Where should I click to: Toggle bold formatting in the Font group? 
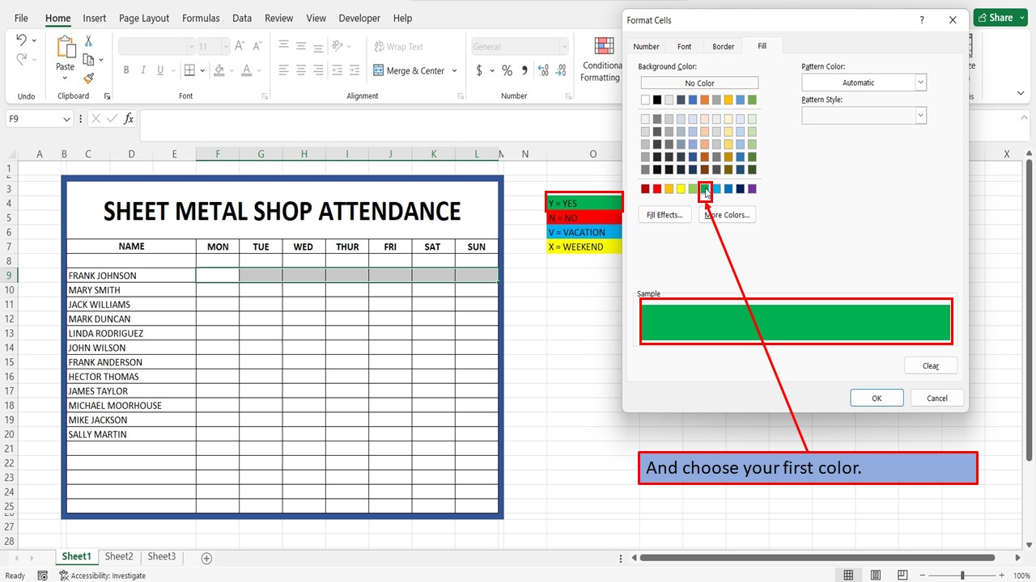click(125, 70)
